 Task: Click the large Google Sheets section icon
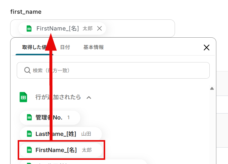(x=23, y=97)
